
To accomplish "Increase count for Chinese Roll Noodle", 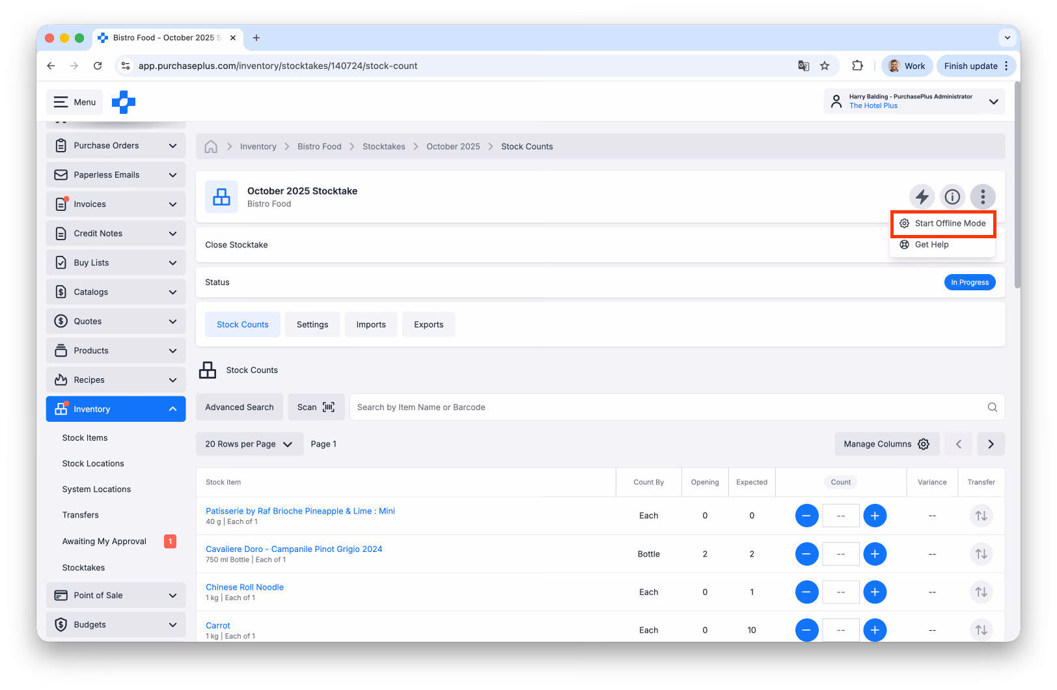I will click(x=875, y=592).
